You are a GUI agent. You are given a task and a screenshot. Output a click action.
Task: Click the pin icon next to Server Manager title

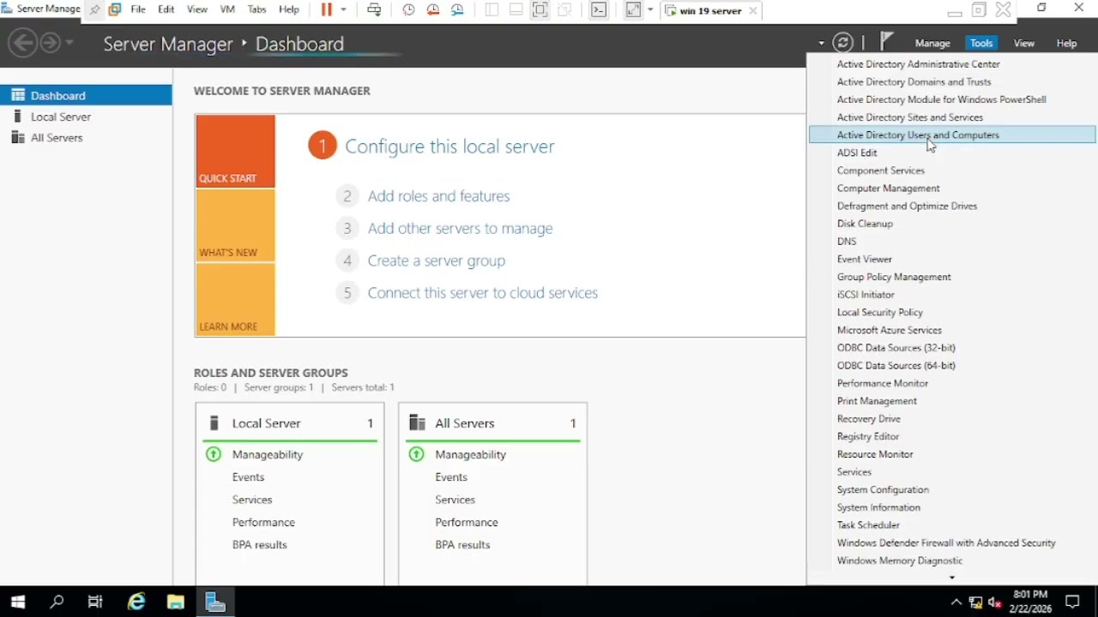(94, 9)
